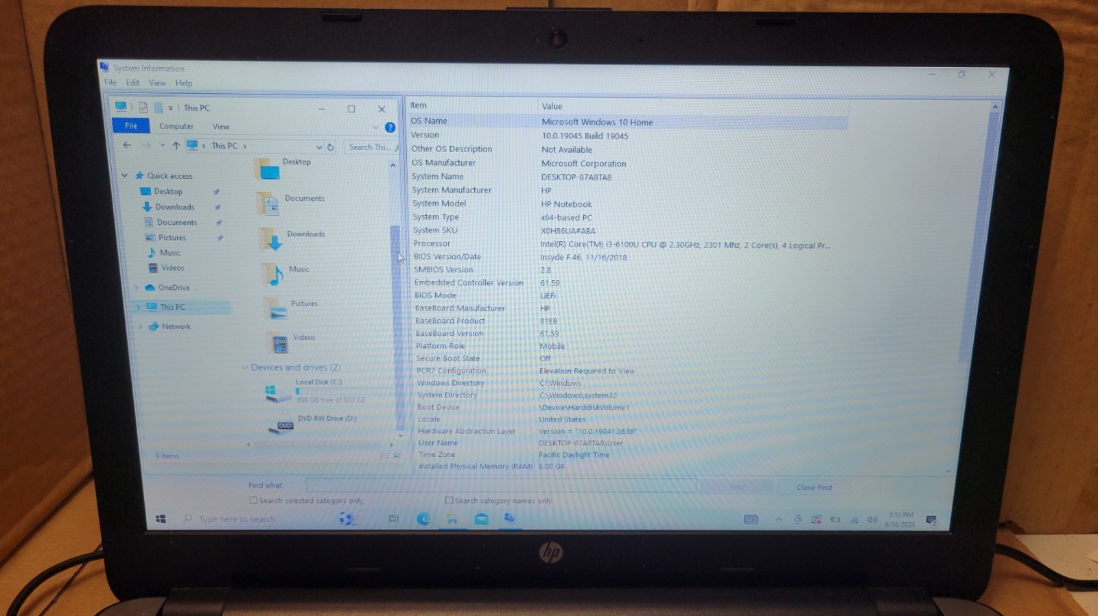Show hidden tray icons chevron
1098x616 pixels.
[x=779, y=519]
